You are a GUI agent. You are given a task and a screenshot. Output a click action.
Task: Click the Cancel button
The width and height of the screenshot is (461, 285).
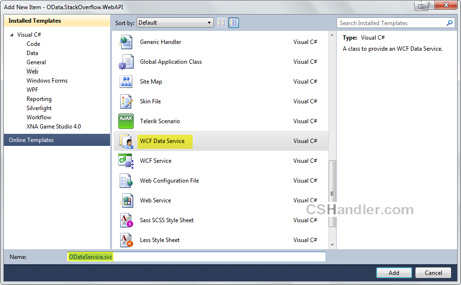pyautogui.click(x=433, y=272)
